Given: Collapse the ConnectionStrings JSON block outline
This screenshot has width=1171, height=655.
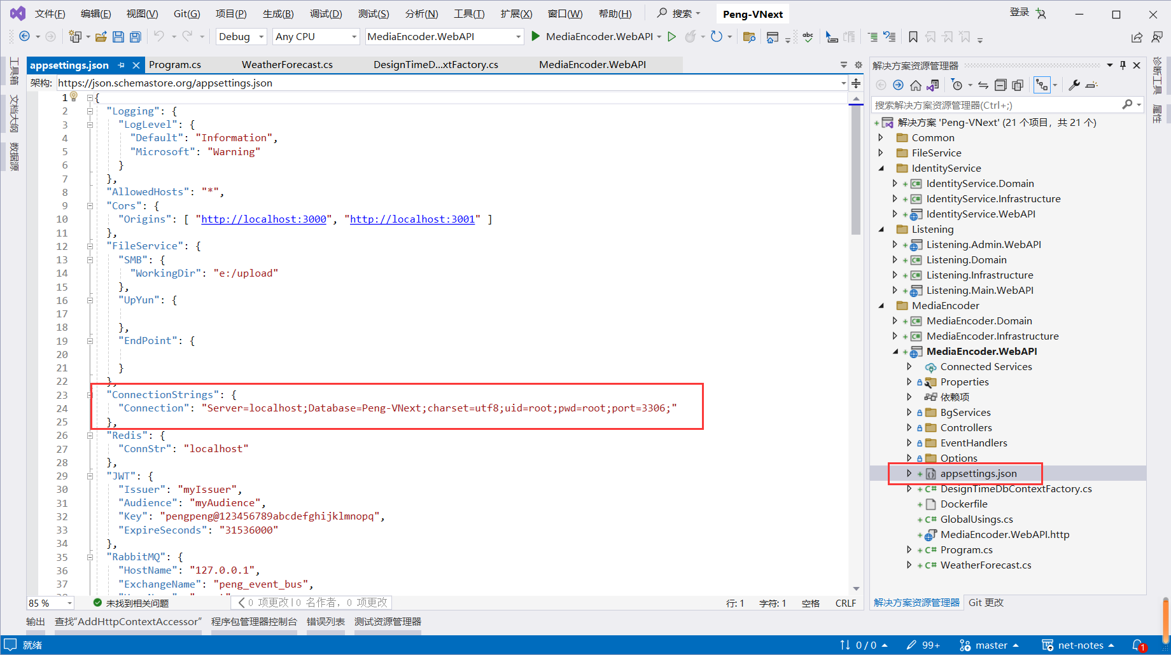Looking at the screenshot, I should click(x=90, y=395).
